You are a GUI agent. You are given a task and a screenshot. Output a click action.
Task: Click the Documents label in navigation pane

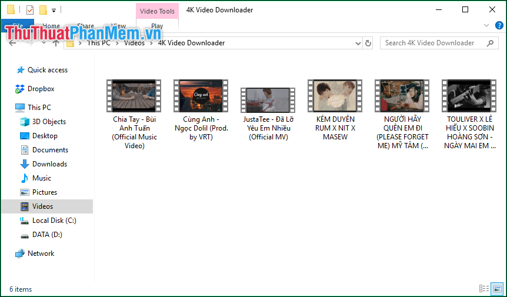pyautogui.click(x=51, y=150)
